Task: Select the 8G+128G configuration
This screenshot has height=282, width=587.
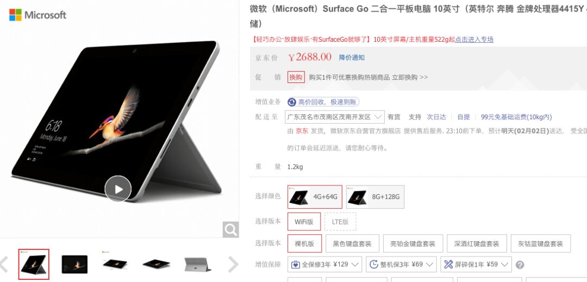Action: click(x=375, y=197)
